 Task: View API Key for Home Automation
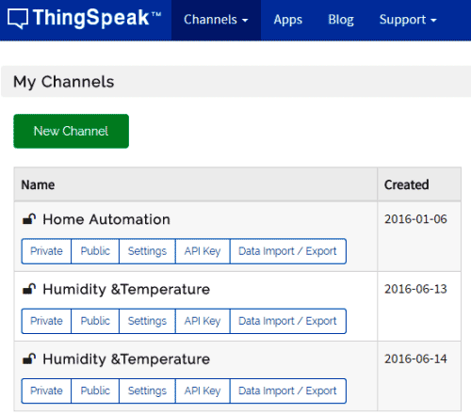(x=203, y=251)
